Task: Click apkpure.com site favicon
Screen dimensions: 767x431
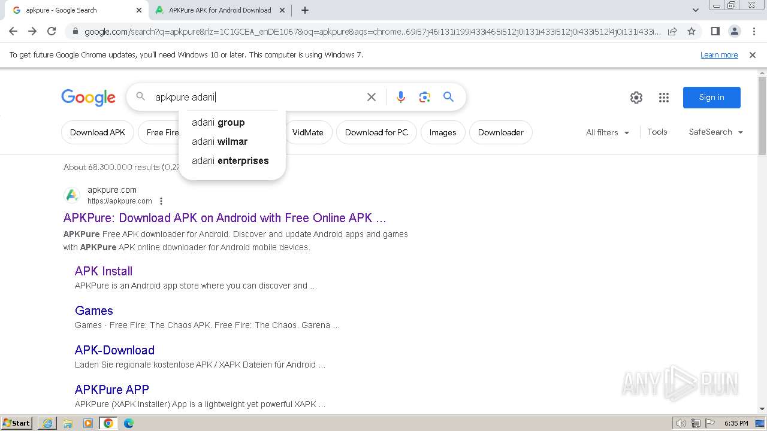Action: click(72, 195)
